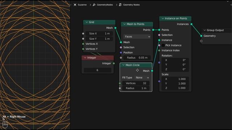232x130 pixels.
Task: Click the Instance on Points Points input socket
Action: [159, 30]
